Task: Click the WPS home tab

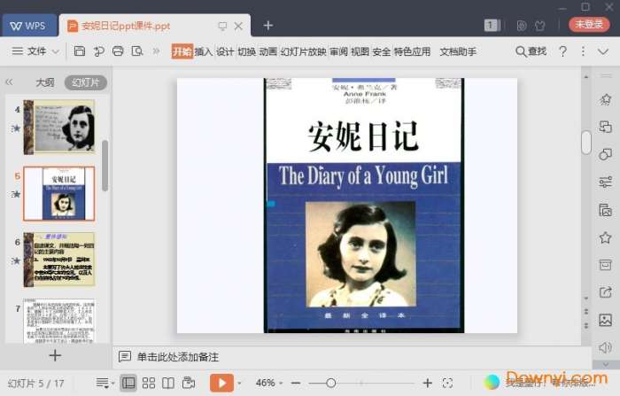Action: coord(28,26)
